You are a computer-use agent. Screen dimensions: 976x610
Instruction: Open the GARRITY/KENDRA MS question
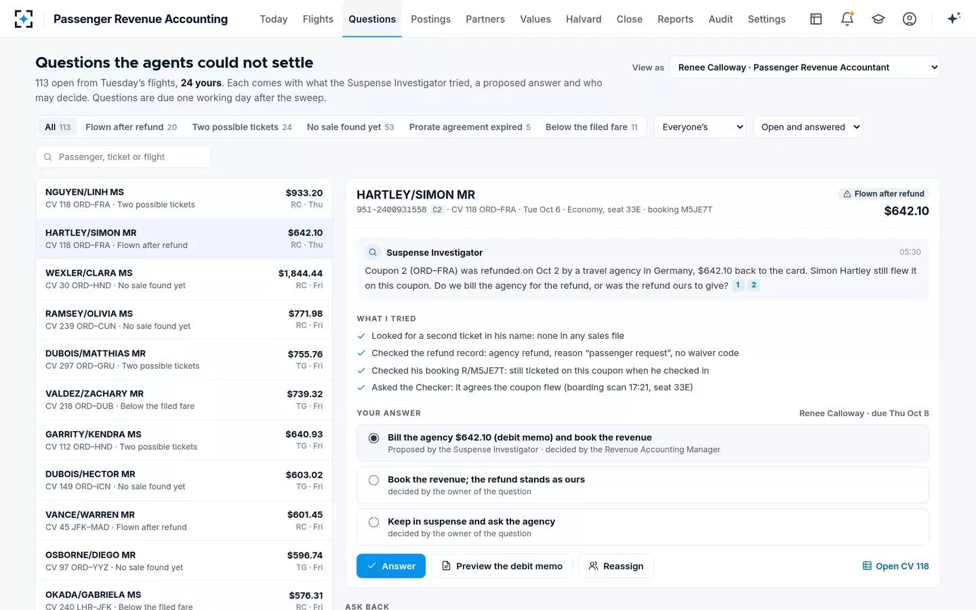pyautogui.click(x=184, y=440)
